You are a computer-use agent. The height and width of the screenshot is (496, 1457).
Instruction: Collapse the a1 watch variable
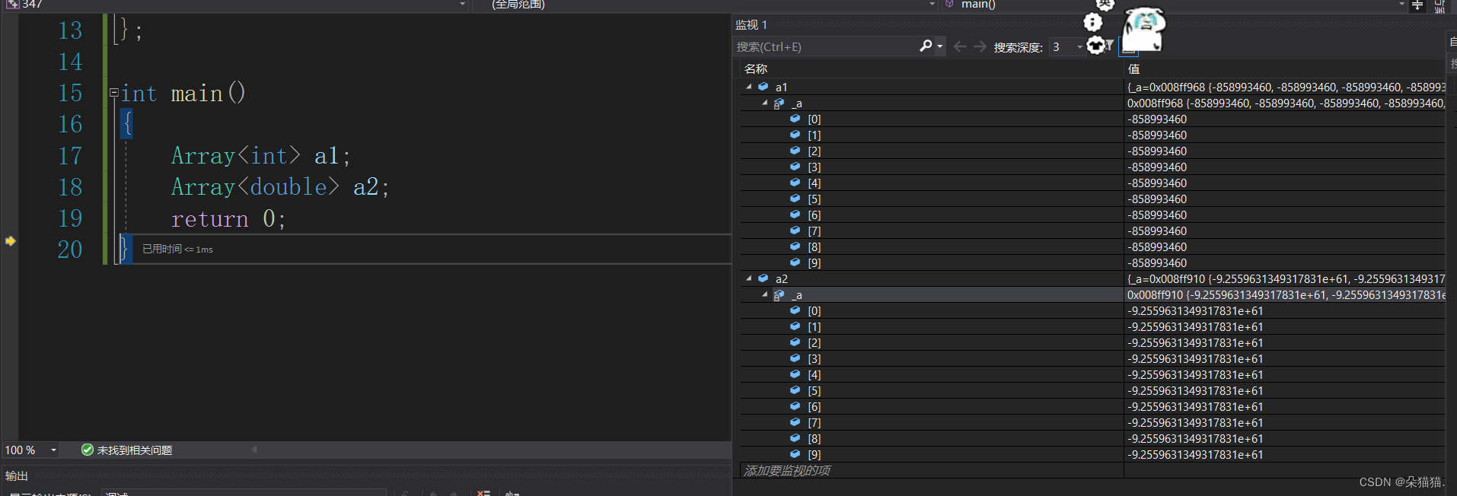(x=749, y=87)
